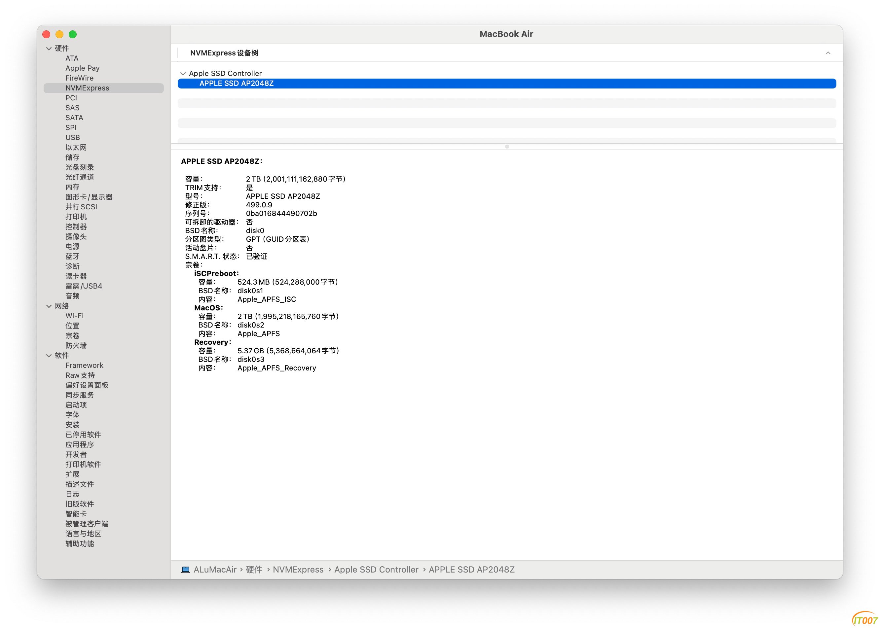
Task: Open Framework under 软件
Action: (84, 366)
